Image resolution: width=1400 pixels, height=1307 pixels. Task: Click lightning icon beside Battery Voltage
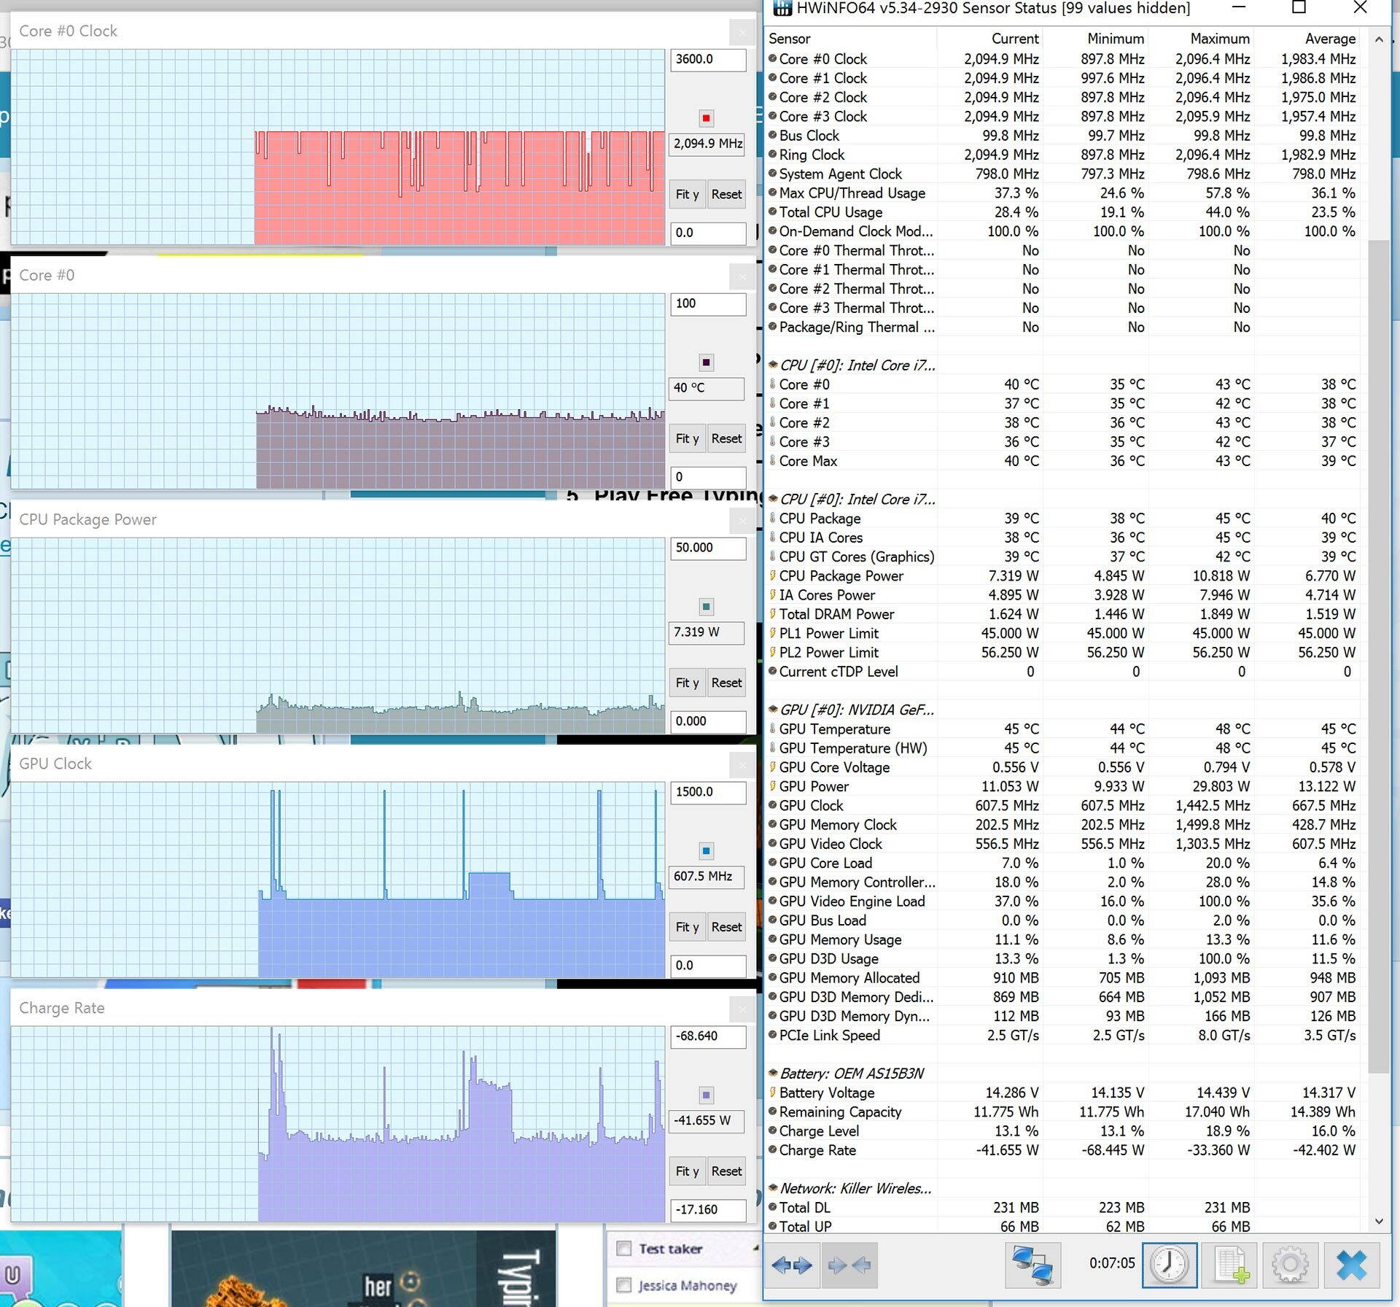[772, 1093]
